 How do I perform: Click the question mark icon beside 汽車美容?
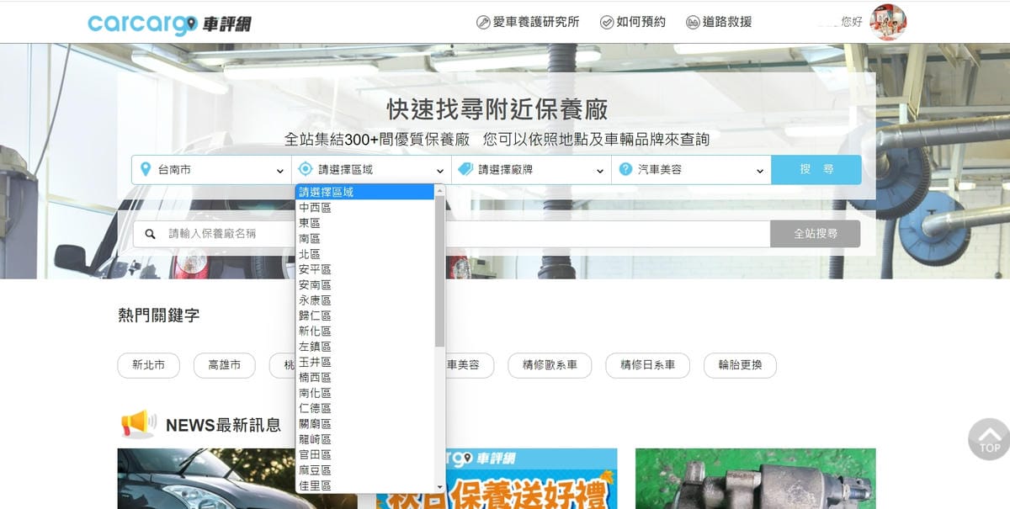(625, 169)
